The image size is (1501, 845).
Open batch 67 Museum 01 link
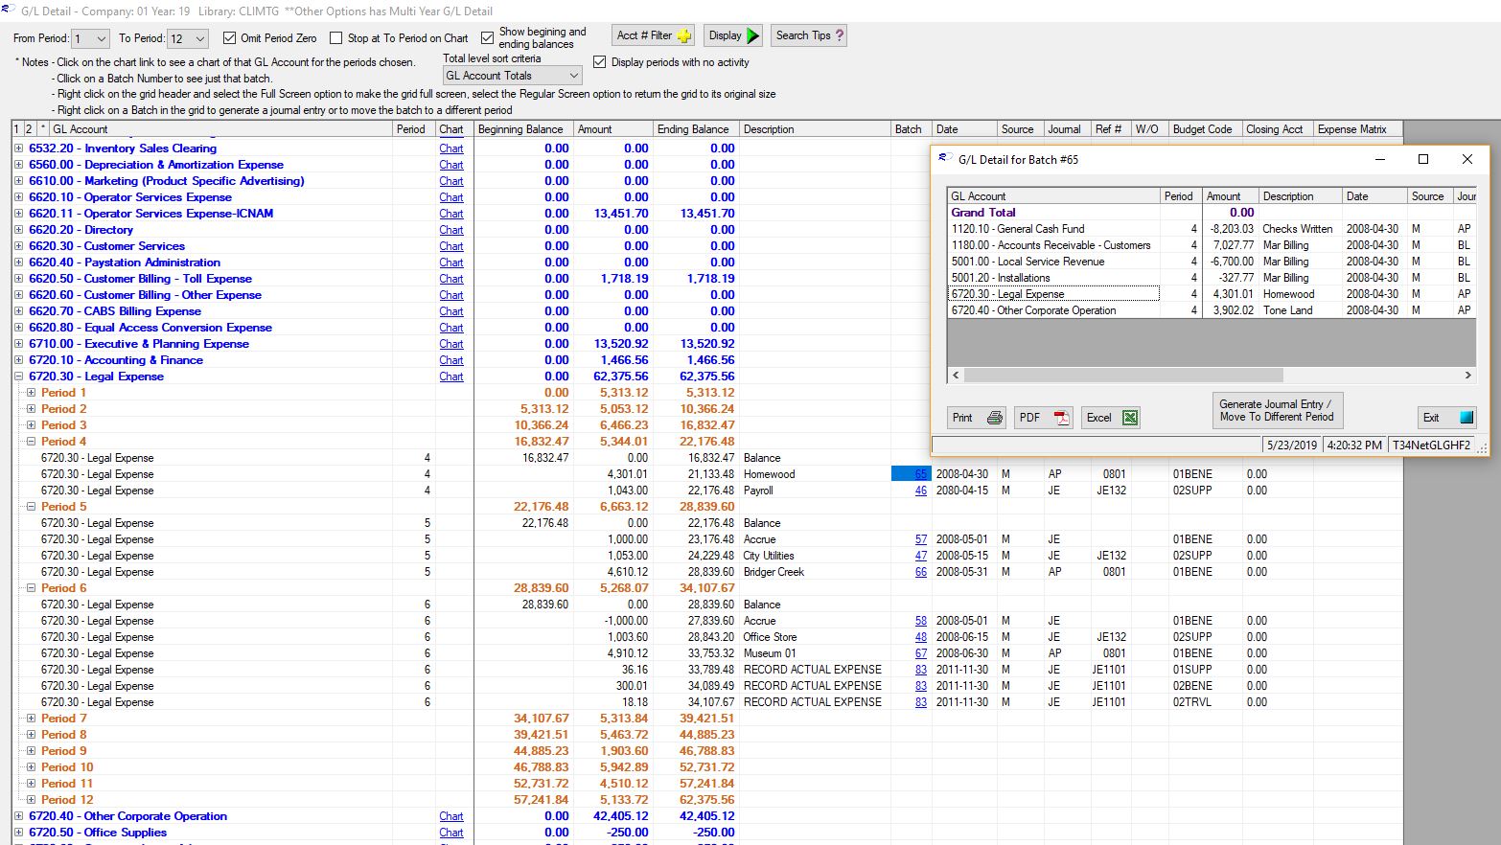point(920,653)
